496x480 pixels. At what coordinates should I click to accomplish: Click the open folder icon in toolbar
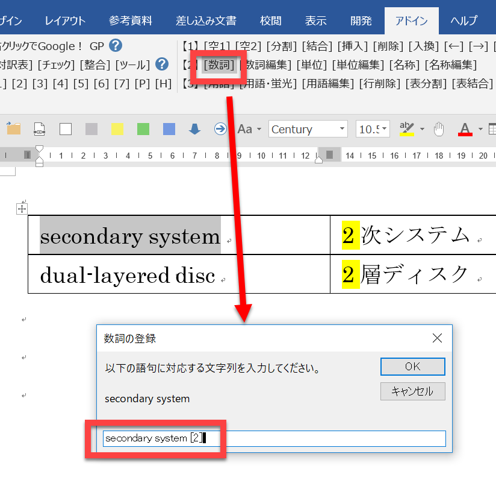pyautogui.click(x=13, y=128)
